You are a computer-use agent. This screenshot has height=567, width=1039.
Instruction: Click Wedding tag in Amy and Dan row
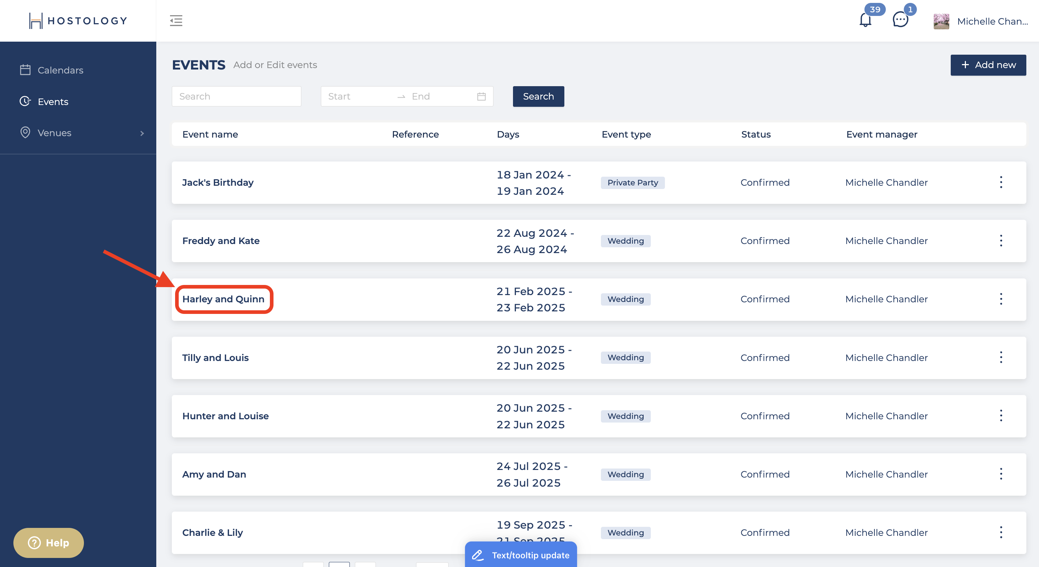click(x=625, y=474)
